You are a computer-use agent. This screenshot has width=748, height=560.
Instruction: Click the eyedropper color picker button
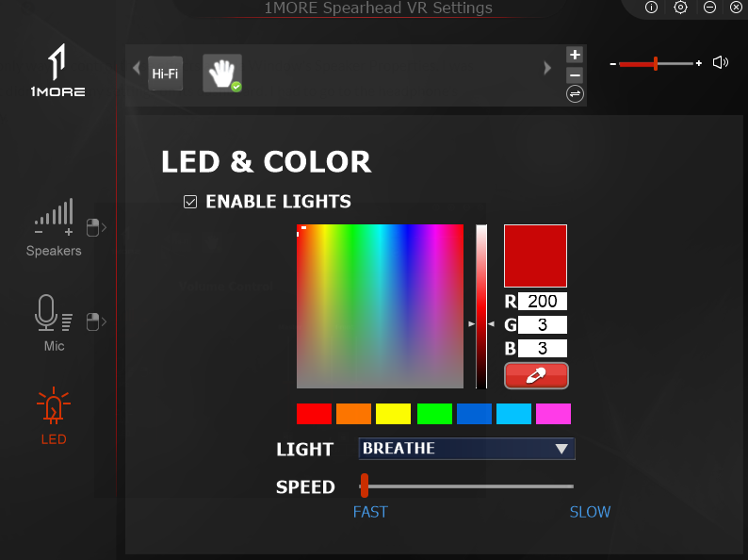536,376
